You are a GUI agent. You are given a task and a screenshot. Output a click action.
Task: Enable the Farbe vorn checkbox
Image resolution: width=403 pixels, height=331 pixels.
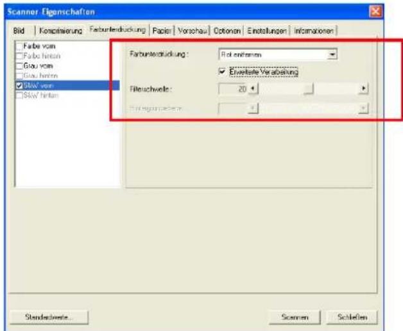pyautogui.click(x=20, y=46)
